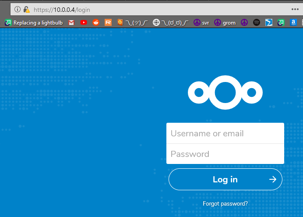The width and height of the screenshot is (303, 217).
Task: Click the URL text in address bar
Action: pyautogui.click(x=62, y=10)
